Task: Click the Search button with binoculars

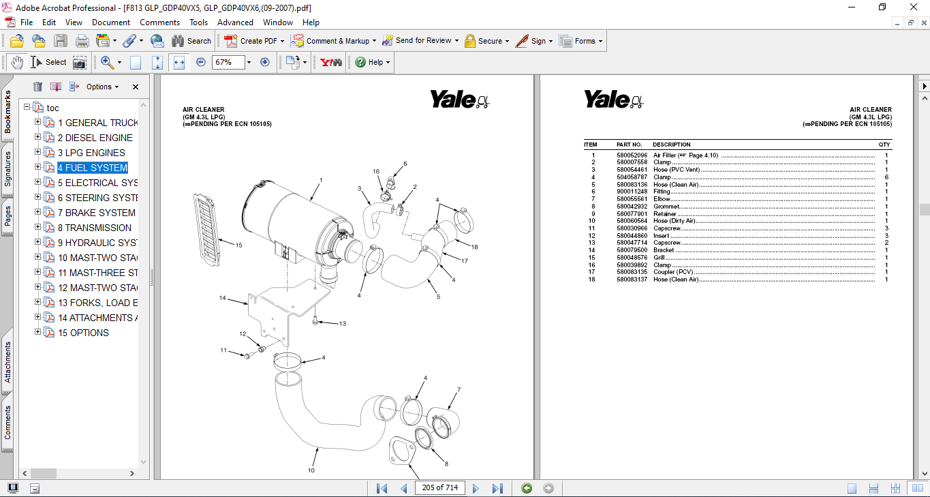Action: tap(191, 41)
